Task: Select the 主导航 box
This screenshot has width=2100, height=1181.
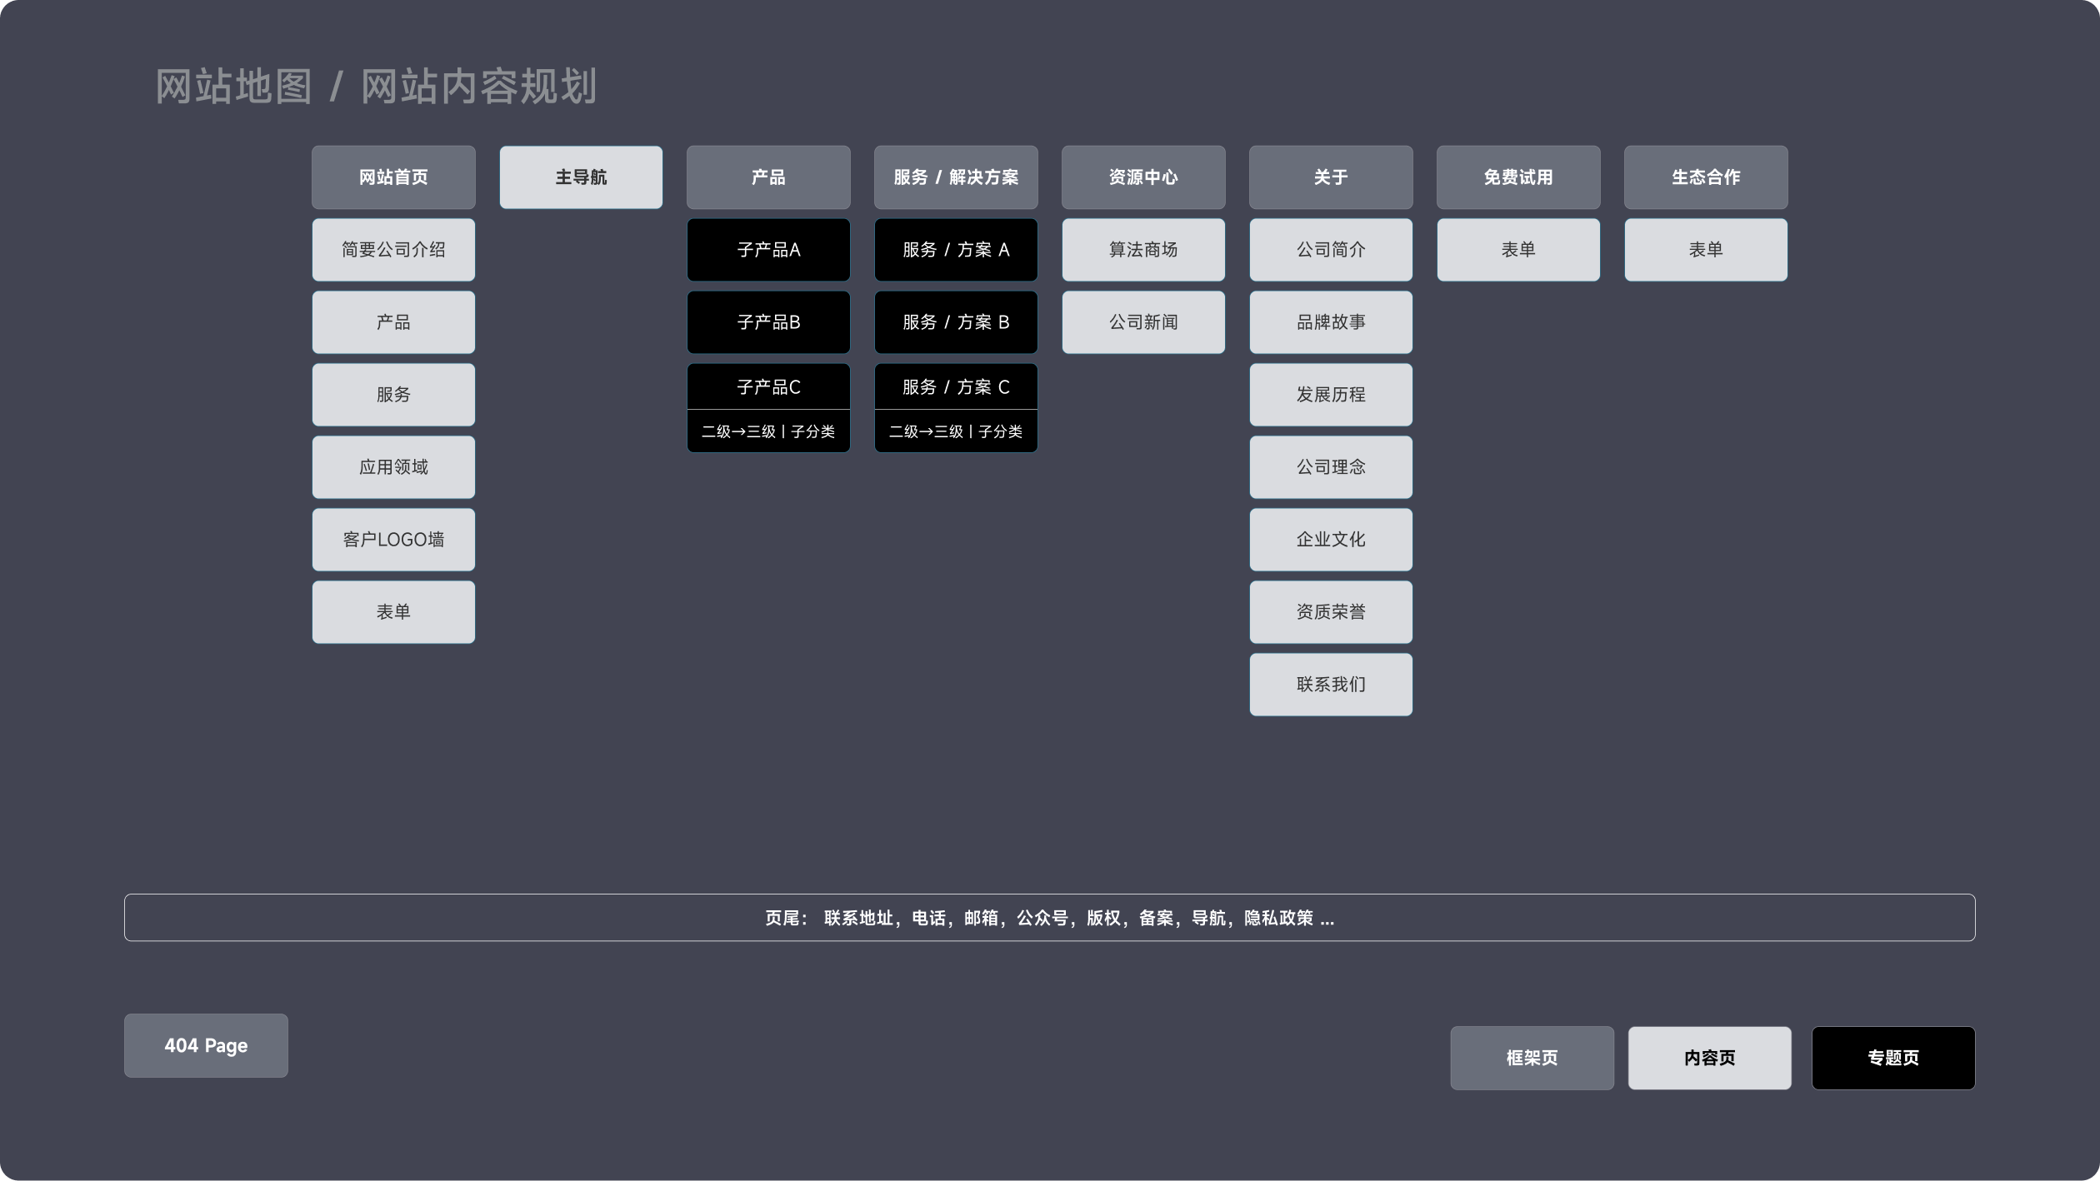Action: coord(581,177)
